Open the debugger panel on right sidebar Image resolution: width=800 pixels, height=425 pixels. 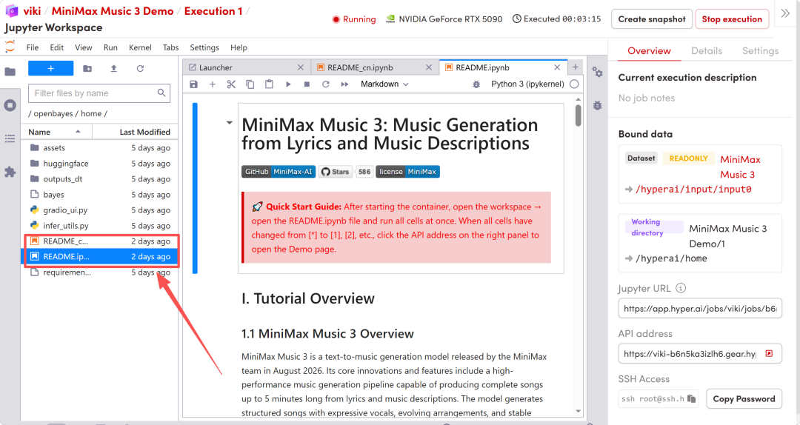[598, 105]
